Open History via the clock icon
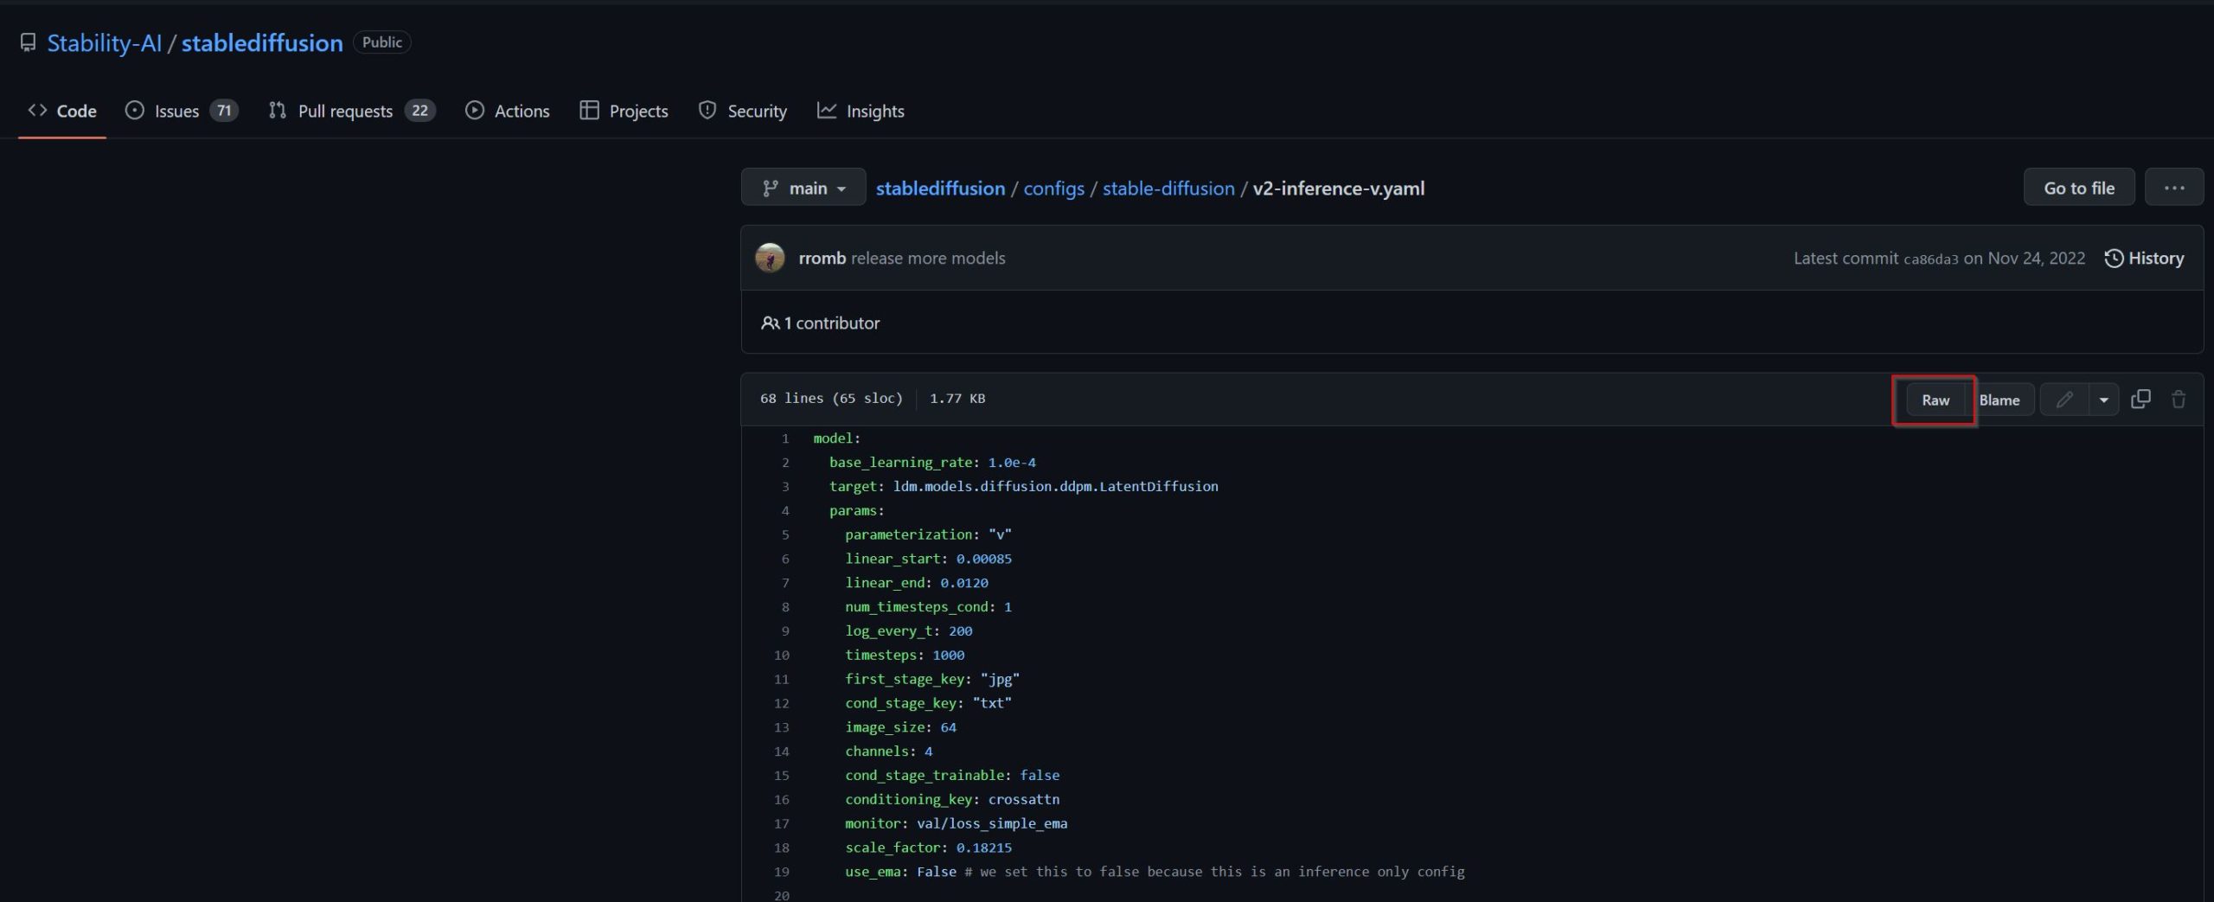The height and width of the screenshot is (902, 2214). (2113, 259)
